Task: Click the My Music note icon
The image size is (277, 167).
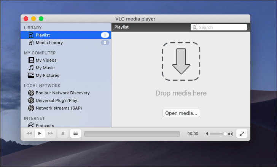Action: (31, 68)
